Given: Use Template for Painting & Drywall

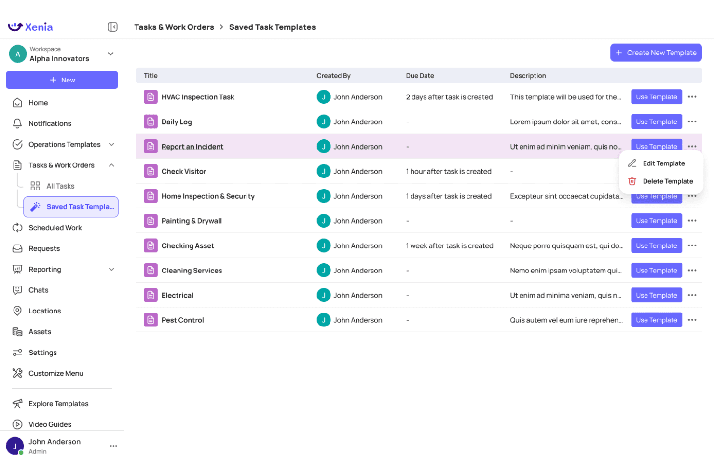Looking at the screenshot, I should 657,221.
